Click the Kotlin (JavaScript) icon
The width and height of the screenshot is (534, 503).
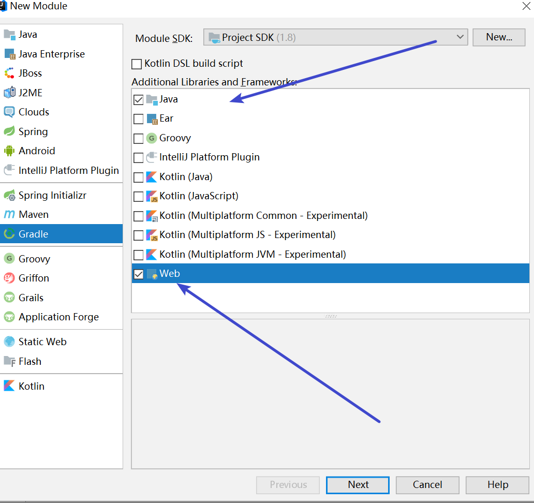152,197
